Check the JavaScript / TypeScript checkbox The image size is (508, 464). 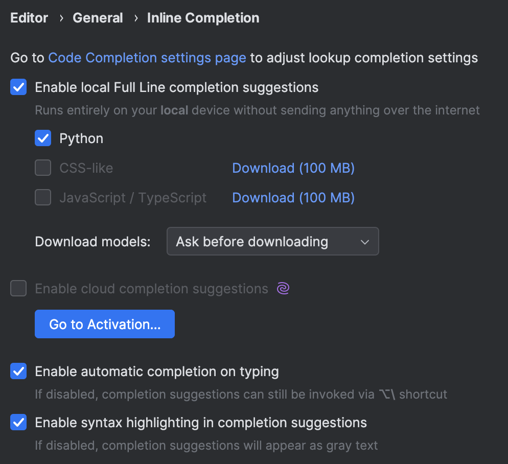[x=42, y=197]
